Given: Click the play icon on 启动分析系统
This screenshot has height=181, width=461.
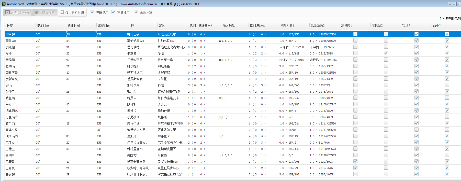Looking at the screenshot, I should click(7, 12).
